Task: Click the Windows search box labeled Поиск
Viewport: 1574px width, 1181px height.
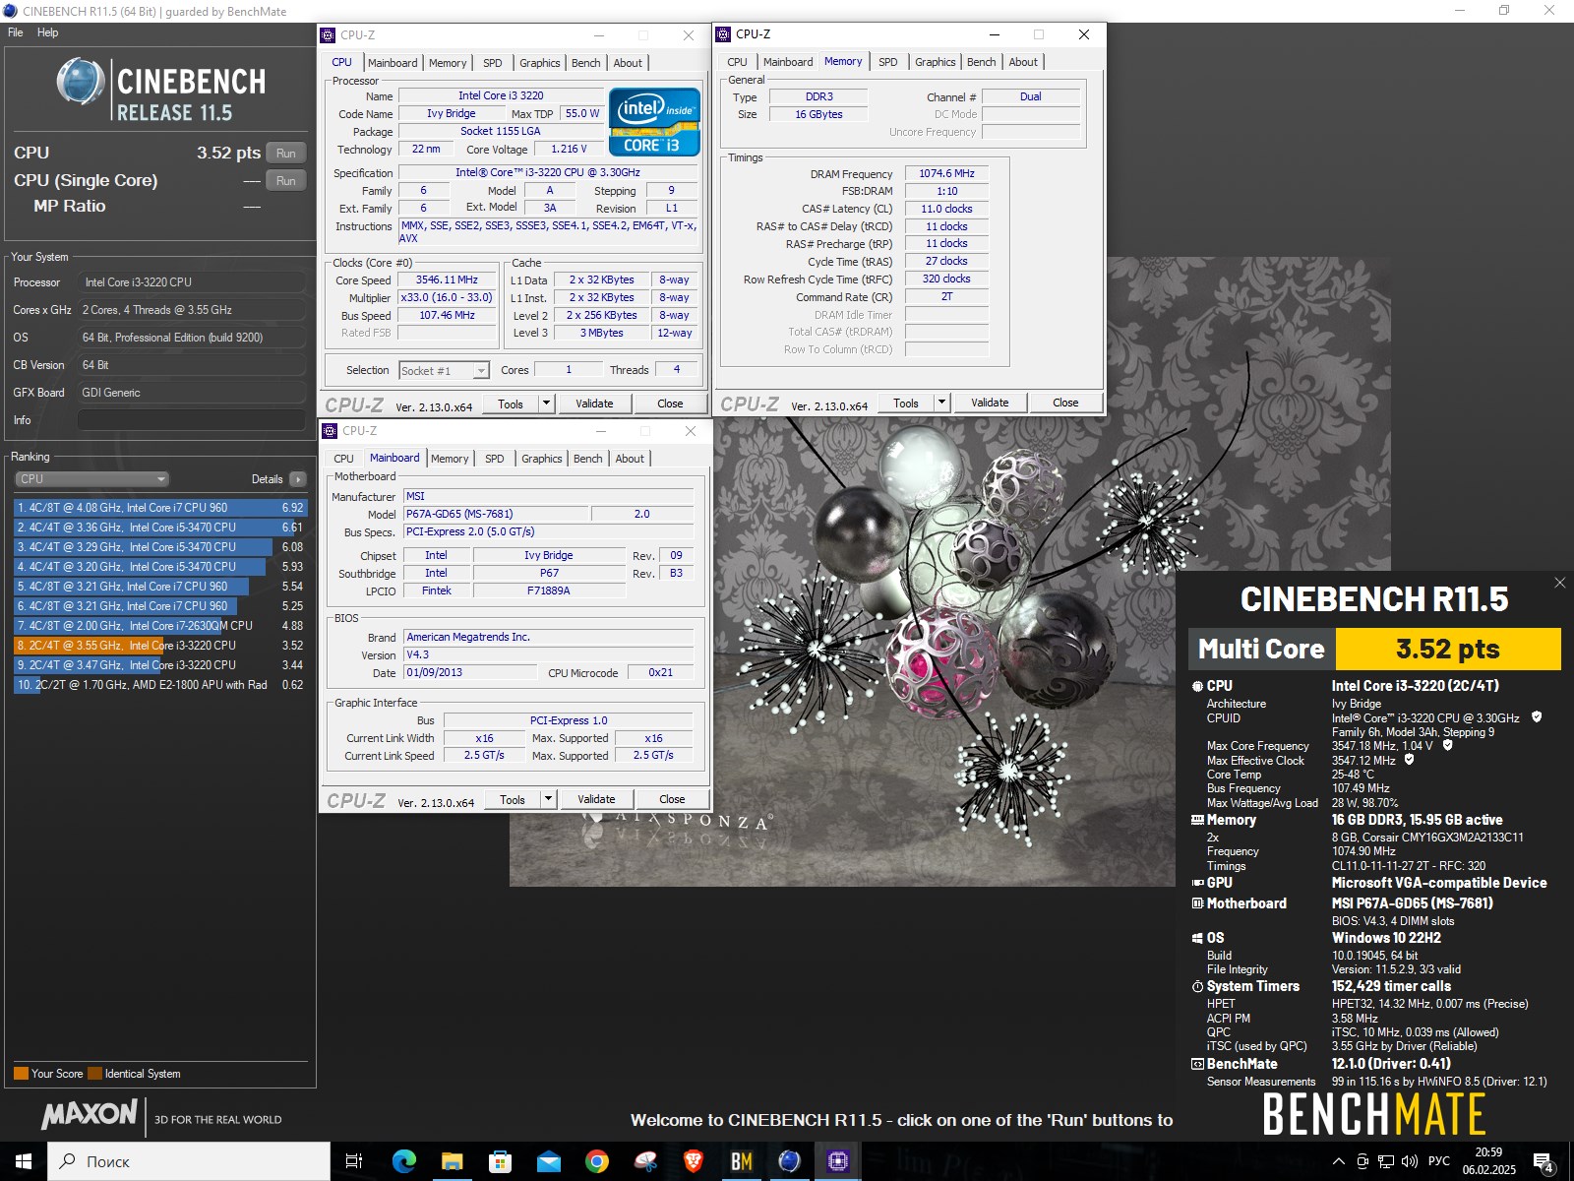Action: tap(189, 1161)
